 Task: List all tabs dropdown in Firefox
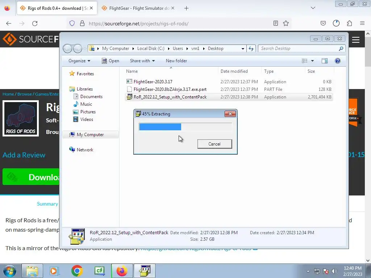coord(313,8)
